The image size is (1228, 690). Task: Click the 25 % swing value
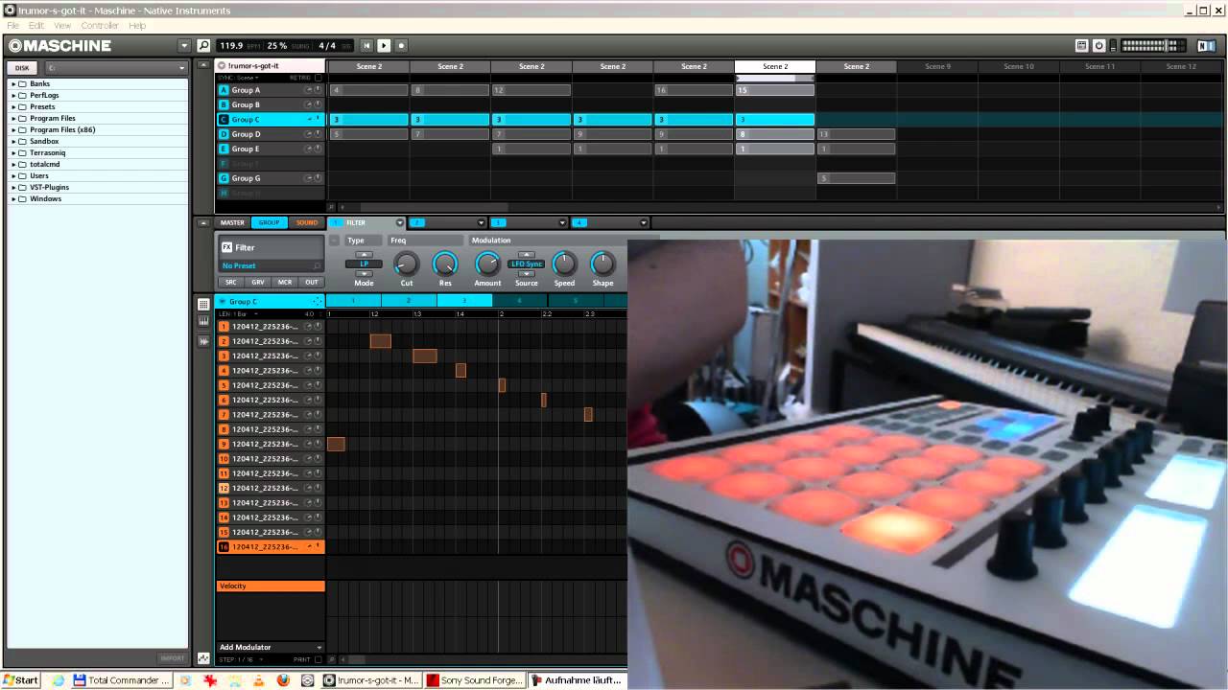coord(277,45)
